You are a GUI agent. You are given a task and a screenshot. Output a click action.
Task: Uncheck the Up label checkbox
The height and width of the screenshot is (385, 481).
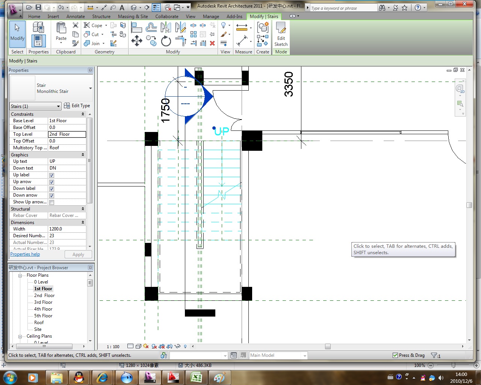pyautogui.click(x=52, y=175)
